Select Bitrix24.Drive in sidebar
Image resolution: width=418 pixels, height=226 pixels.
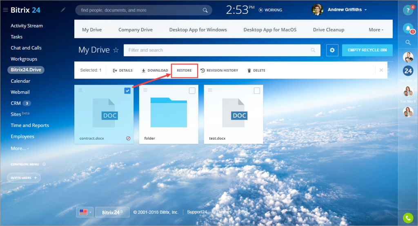(x=26, y=70)
